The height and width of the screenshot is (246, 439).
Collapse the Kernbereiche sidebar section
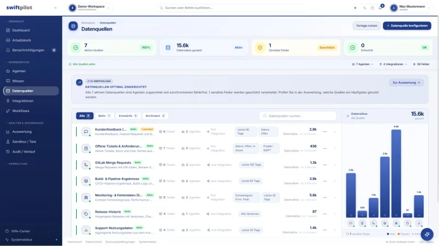point(18,62)
